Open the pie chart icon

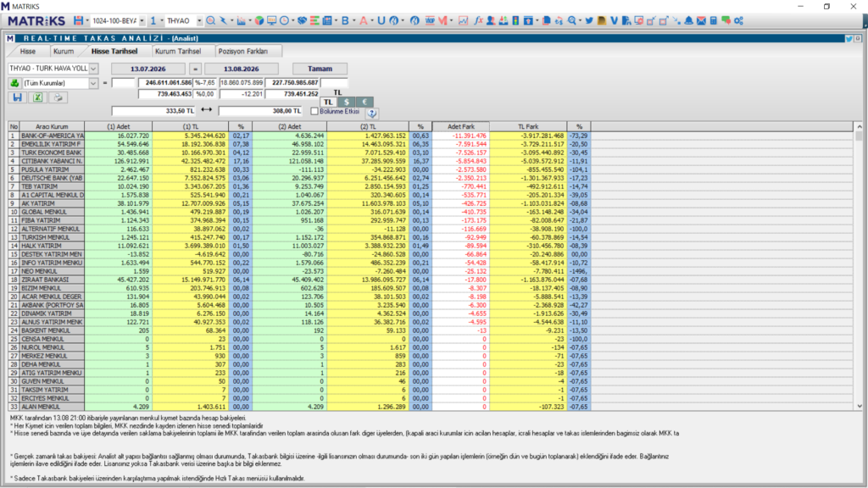click(x=259, y=20)
